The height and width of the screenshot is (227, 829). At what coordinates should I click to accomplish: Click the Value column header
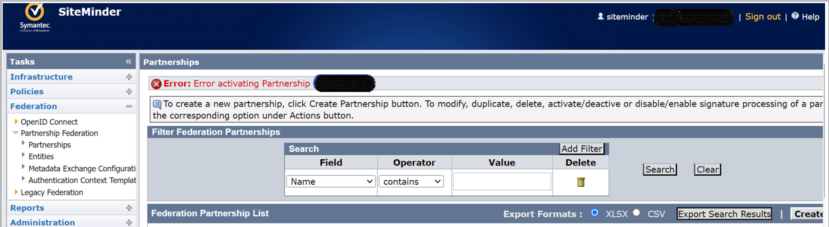click(502, 162)
